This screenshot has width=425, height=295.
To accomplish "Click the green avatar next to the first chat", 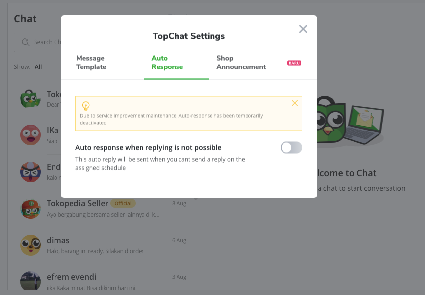I will pyautogui.click(x=30, y=98).
